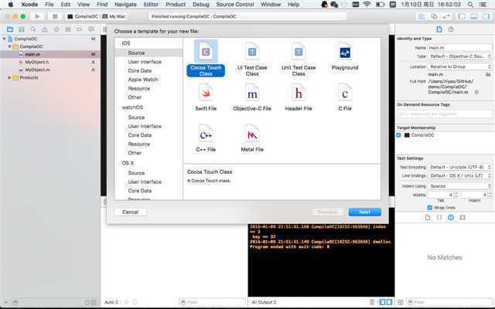Open the Auto variables view dropdown
The image size is (495, 309).
tap(111, 302)
